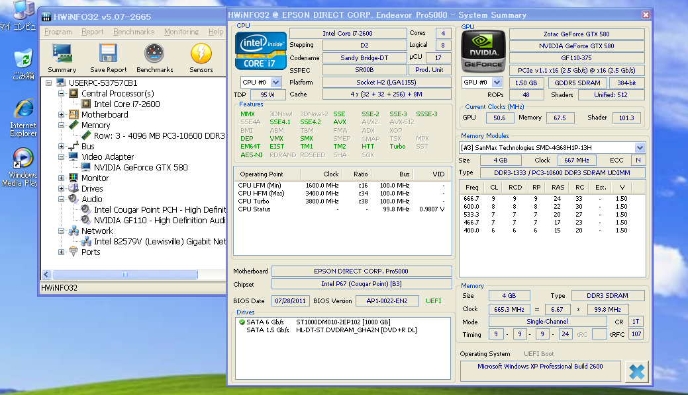688x395 pixels.
Task: Click the BIOS Date field 07/28/2011
Action: [290, 301]
